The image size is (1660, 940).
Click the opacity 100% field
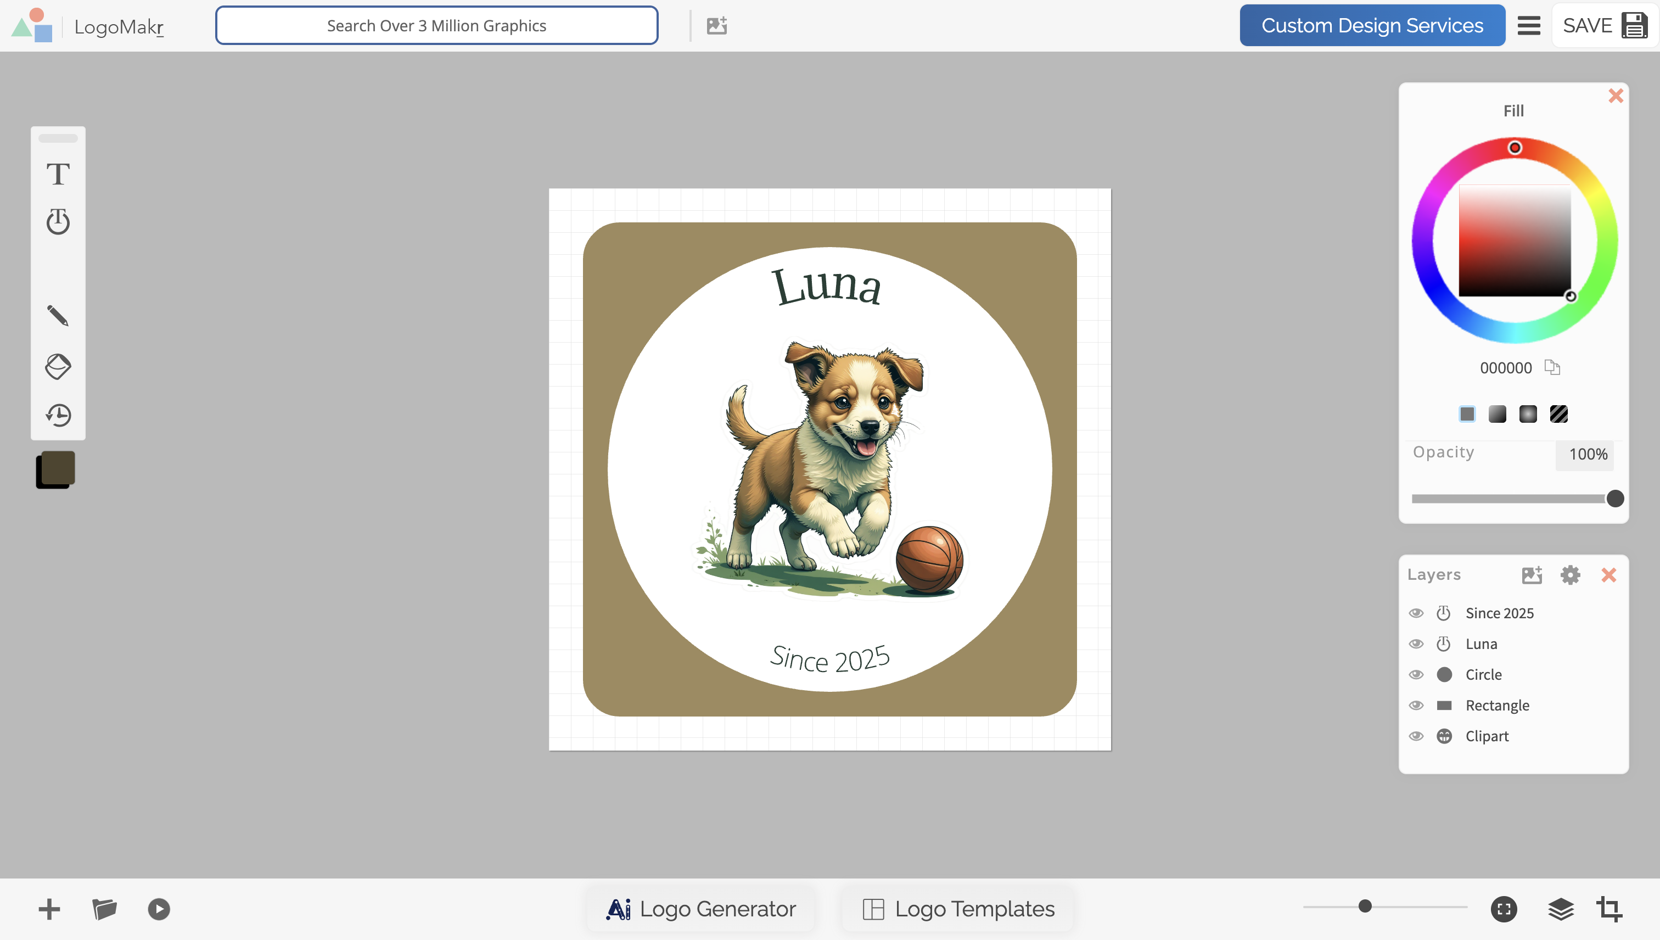1584,455
